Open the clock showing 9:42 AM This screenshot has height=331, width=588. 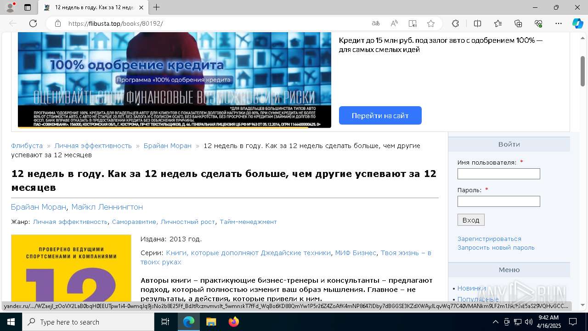pyautogui.click(x=548, y=322)
